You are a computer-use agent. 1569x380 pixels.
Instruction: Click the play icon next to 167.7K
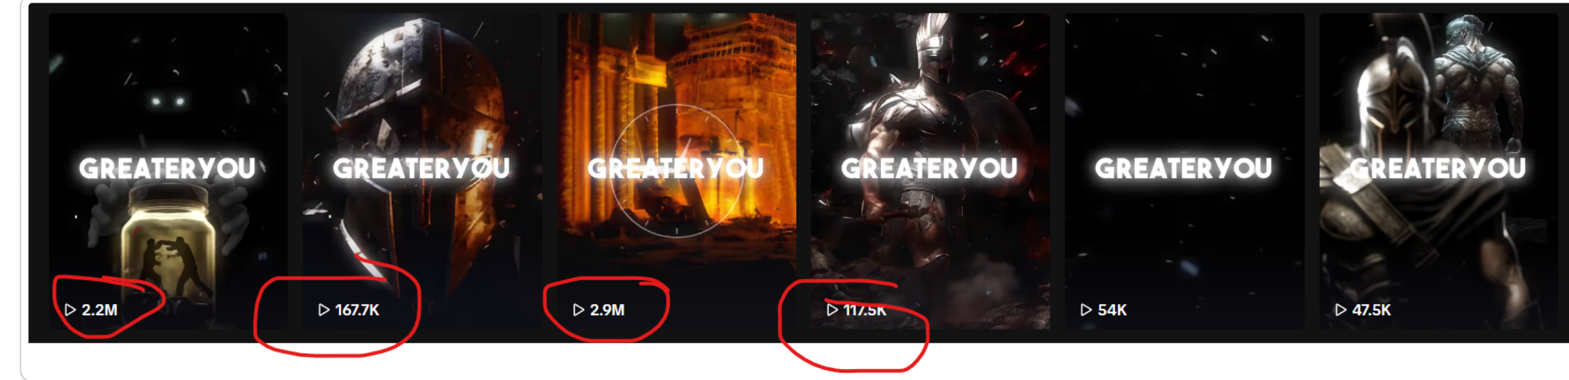point(324,310)
